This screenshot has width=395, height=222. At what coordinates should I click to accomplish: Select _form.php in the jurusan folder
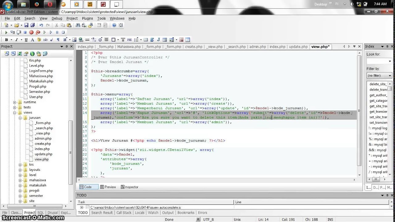[43, 123]
